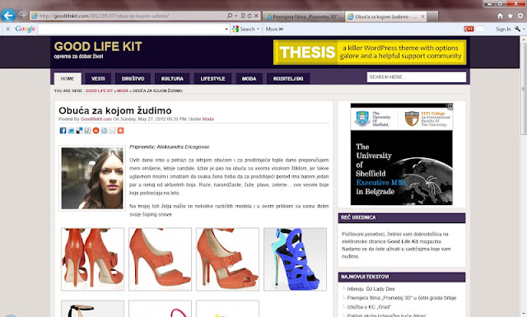Stop loading with address bar X icon

pos(256,16)
